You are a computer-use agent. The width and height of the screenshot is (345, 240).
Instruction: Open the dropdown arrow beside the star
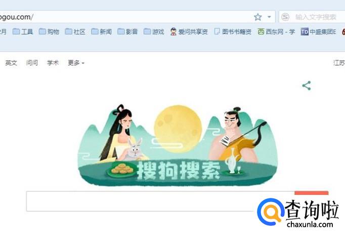(269, 17)
